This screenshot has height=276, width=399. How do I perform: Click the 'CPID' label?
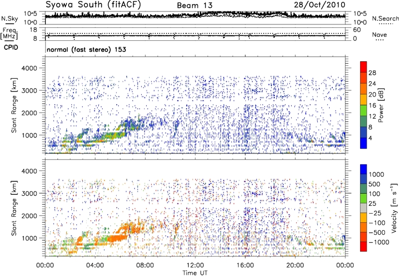coord(11,47)
